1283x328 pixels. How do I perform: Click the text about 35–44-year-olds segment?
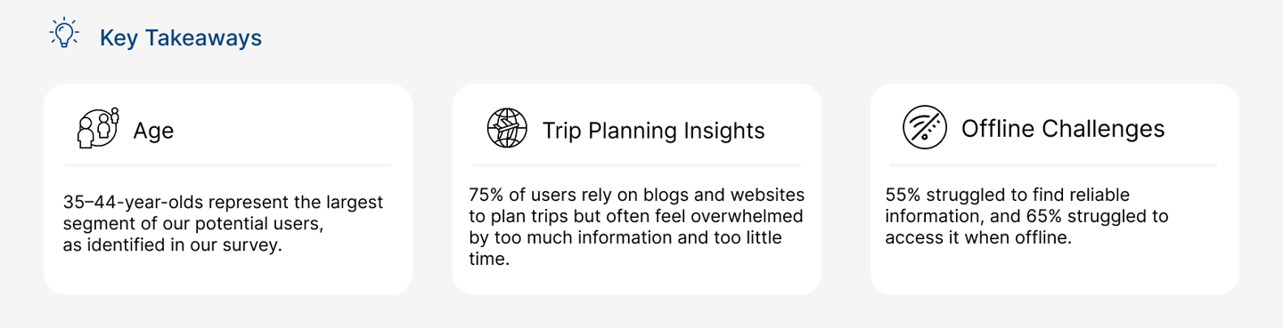(x=224, y=224)
